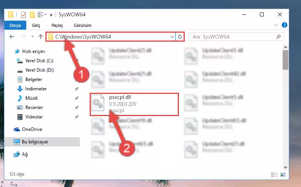Select OneDrive in navigation pane

click(x=32, y=129)
